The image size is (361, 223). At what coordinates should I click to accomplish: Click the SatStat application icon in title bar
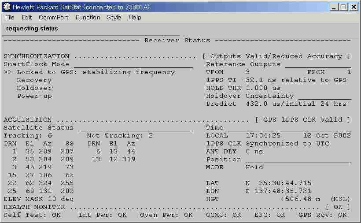click(x=7, y=7)
